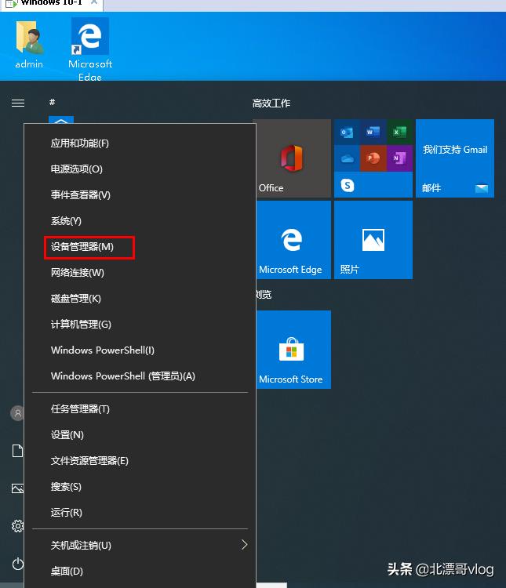Click the # letter header in app list
Screen dimensions: 506x588
tap(53, 102)
